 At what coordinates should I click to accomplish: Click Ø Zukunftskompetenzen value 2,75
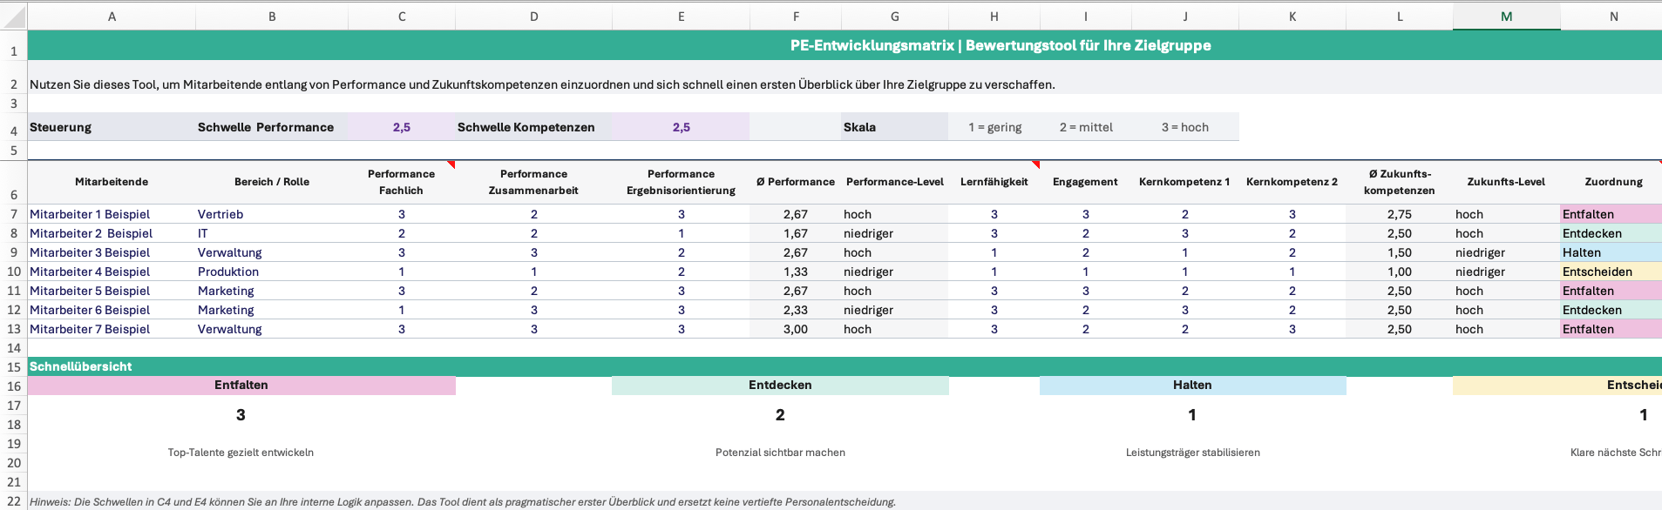[1400, 214]
